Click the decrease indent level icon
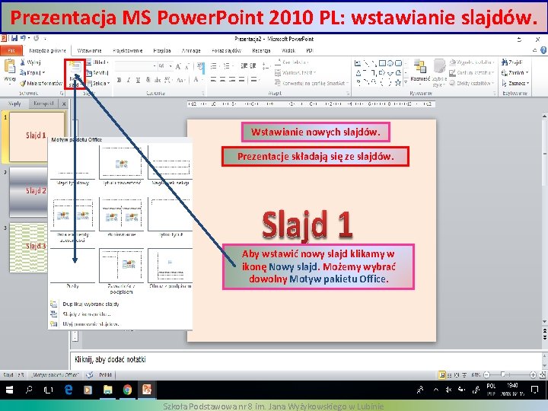This screenshot has height=411, width=548. click(x=244, y=66)
